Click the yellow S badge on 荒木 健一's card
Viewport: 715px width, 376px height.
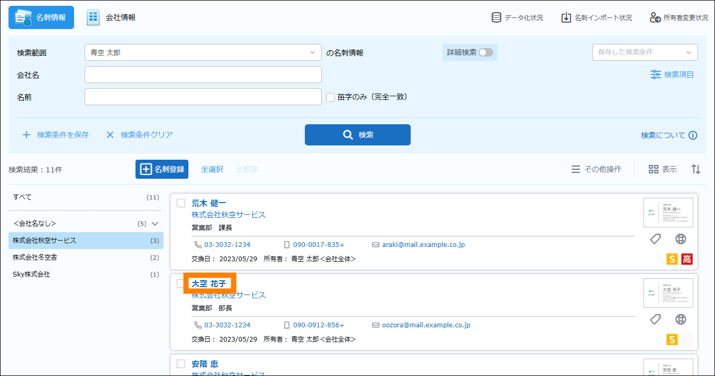672,259
